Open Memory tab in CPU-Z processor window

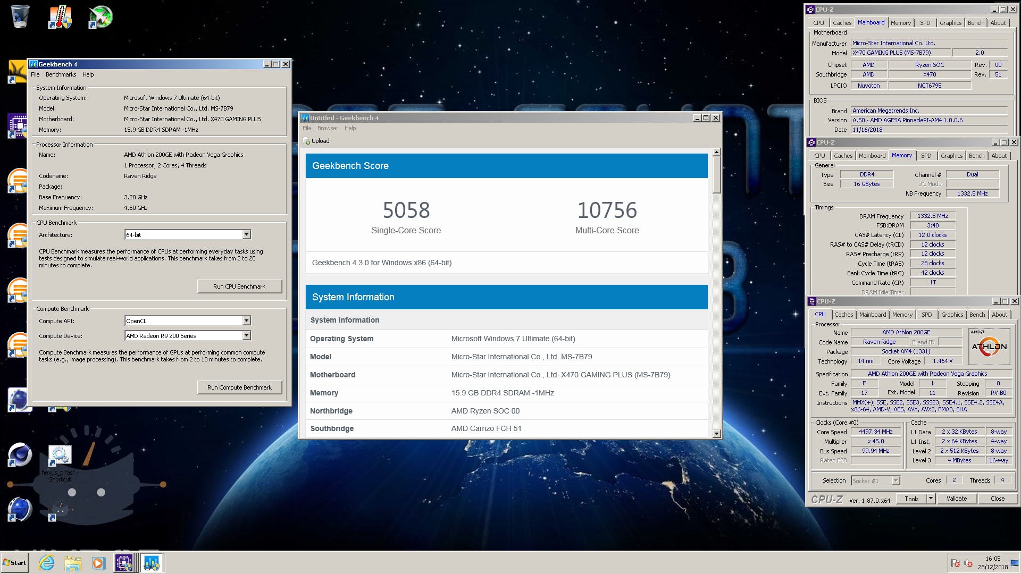click(x=902, y=315)
